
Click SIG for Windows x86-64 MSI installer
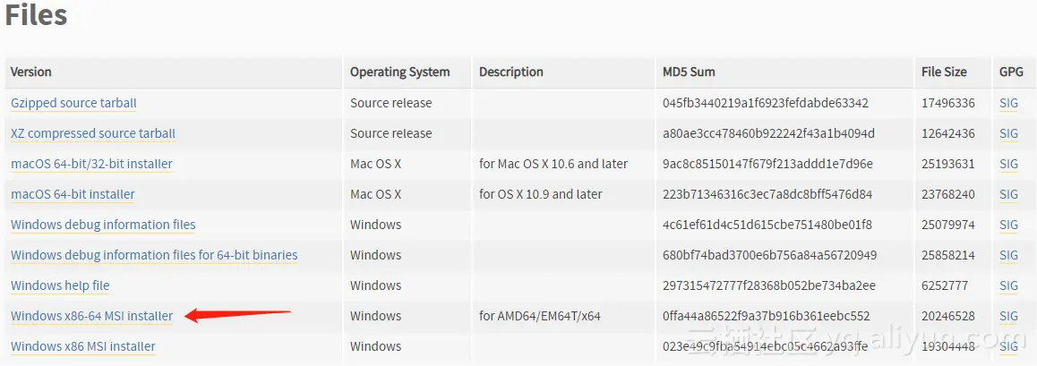coord(1008,316)
